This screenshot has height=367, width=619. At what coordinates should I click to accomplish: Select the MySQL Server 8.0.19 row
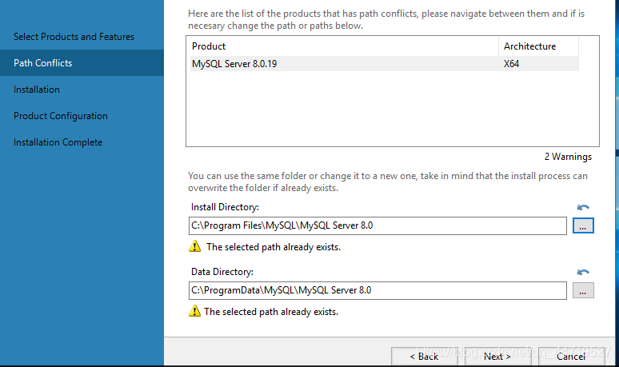[x=385, y=63]
